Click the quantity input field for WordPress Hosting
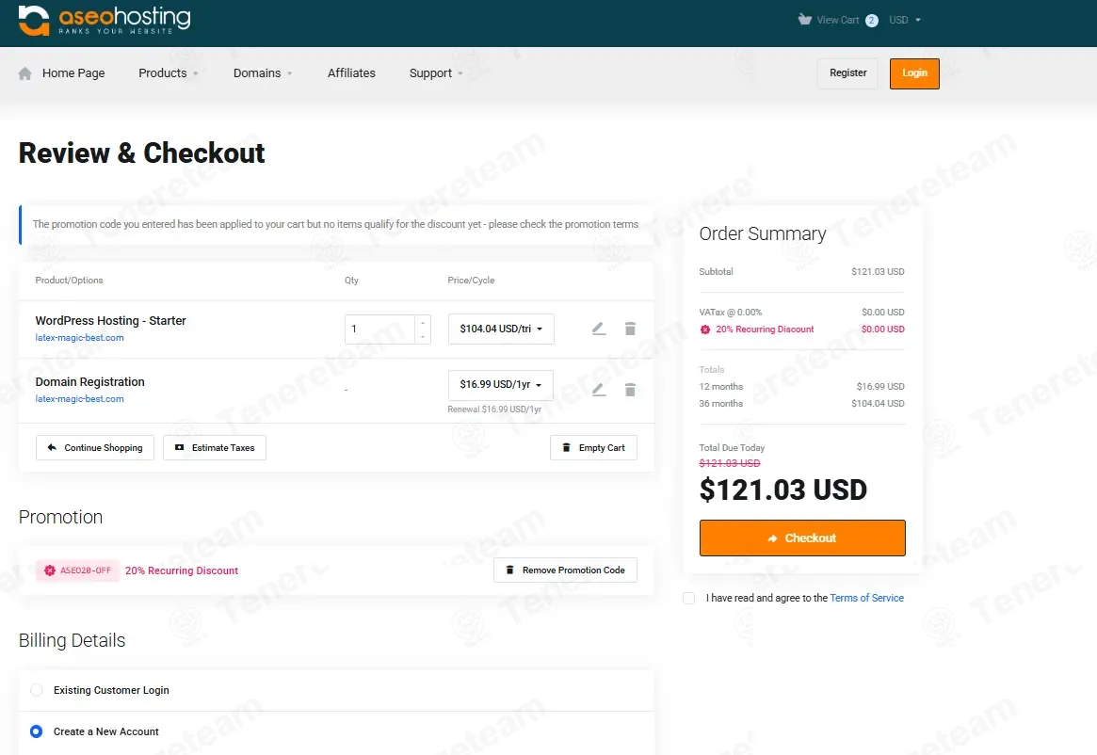The height and width of the screenshot is (755, 1097). (x=379, y=329)
